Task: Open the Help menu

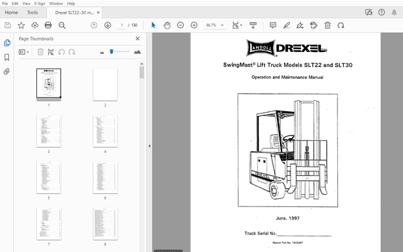Action: point(71,4)
